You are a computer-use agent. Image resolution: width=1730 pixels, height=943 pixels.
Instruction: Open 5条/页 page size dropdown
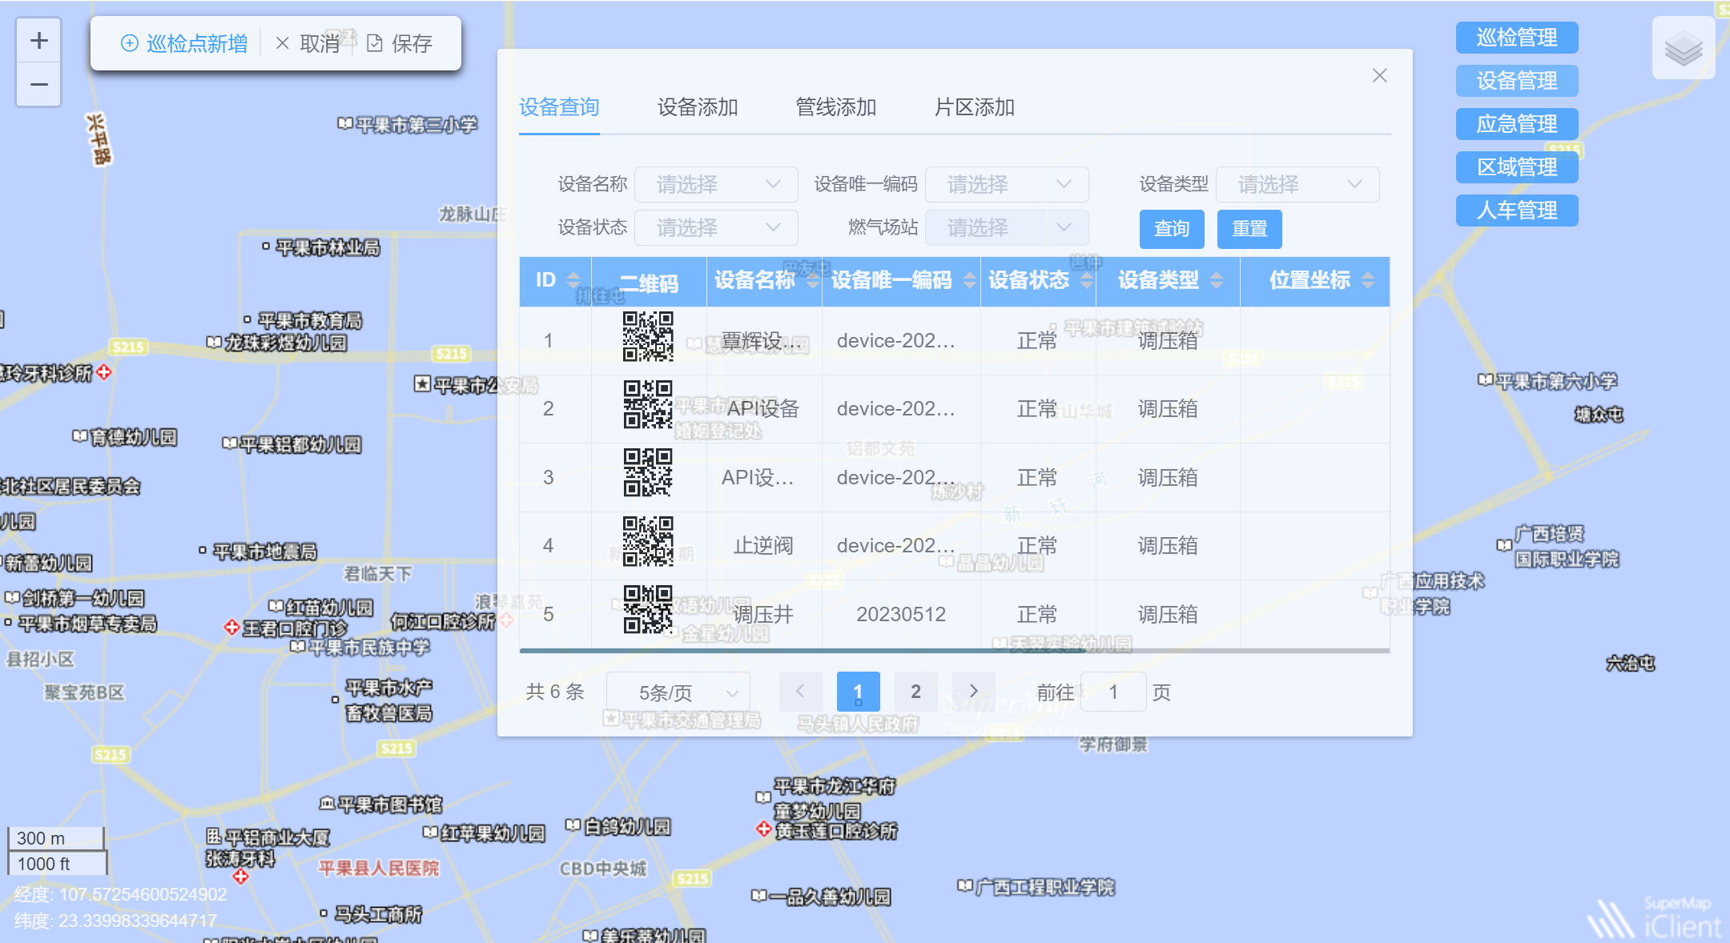[x=678, y=692]
